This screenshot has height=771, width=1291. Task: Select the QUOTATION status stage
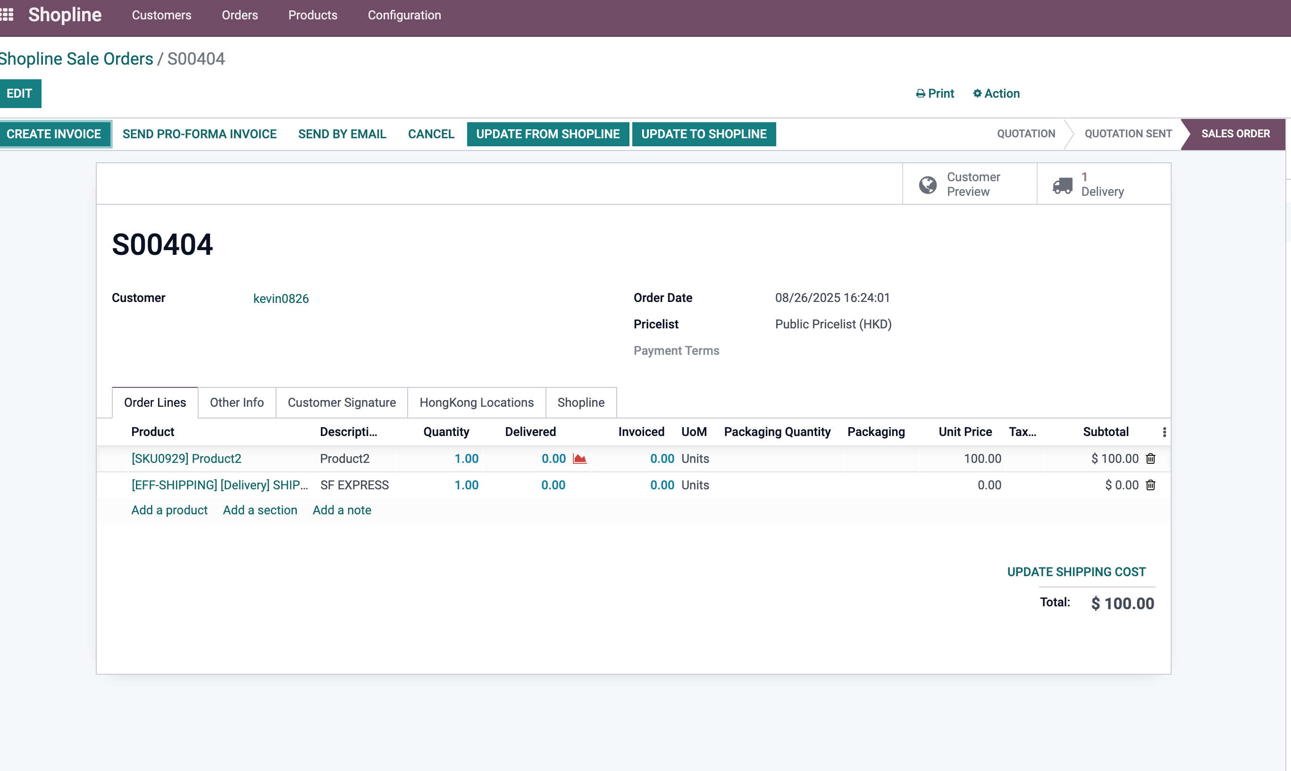click(x=1025, y=134)
